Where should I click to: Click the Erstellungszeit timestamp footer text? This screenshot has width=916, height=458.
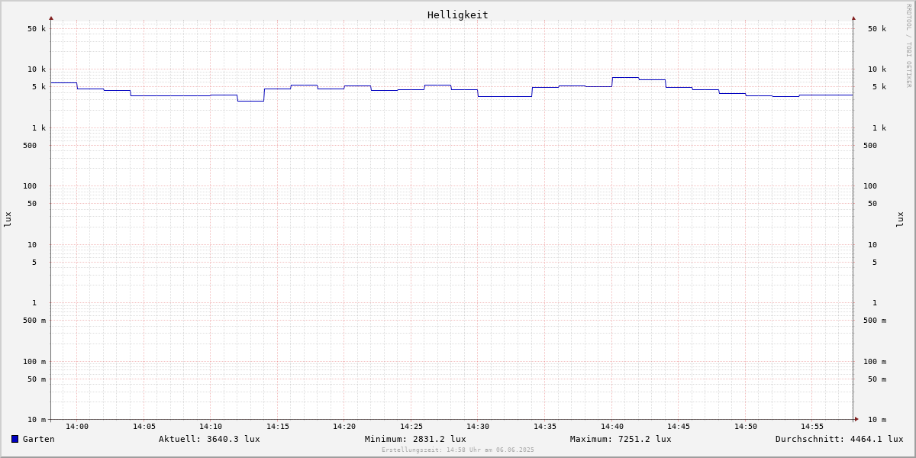coord(458,450)
